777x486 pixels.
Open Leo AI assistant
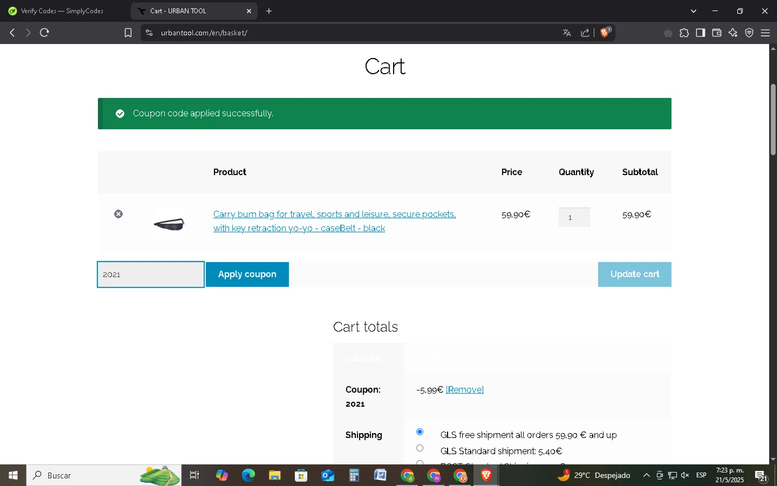733,33
